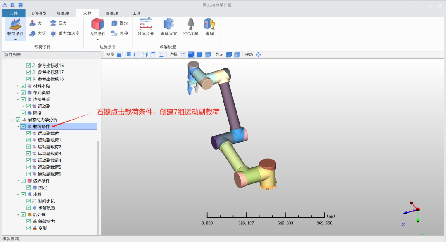Viewport: 446px width, 242px height.
Task: Expand 材料本构 tree node
Action: (x=18, y=86)
